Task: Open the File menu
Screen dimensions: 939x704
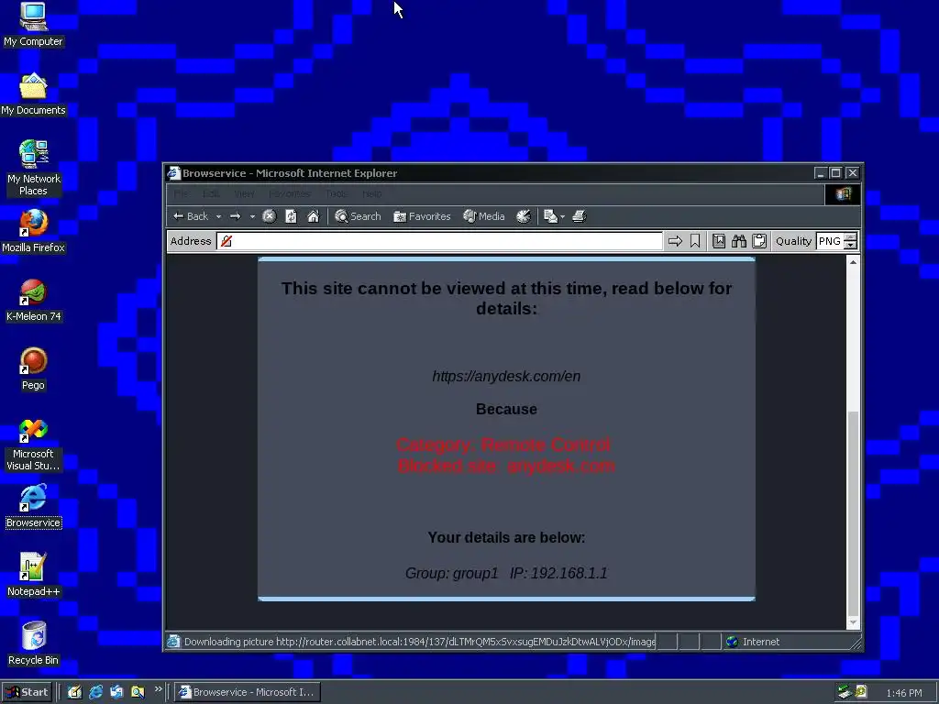Action: pos(181,194)
